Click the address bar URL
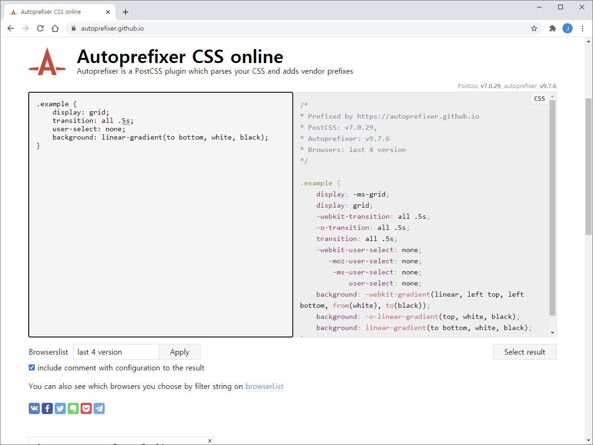The width and height of the screenshot is (593, 445). tap(113, 28)
